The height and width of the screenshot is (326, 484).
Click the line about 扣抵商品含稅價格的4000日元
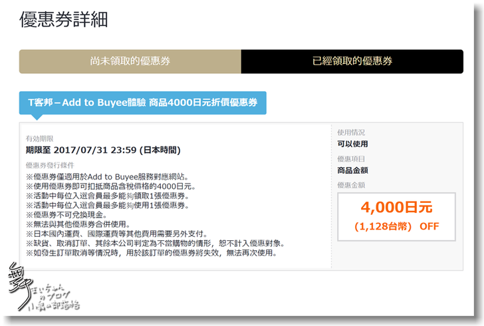pyautogui.click(x=111, y=186)
